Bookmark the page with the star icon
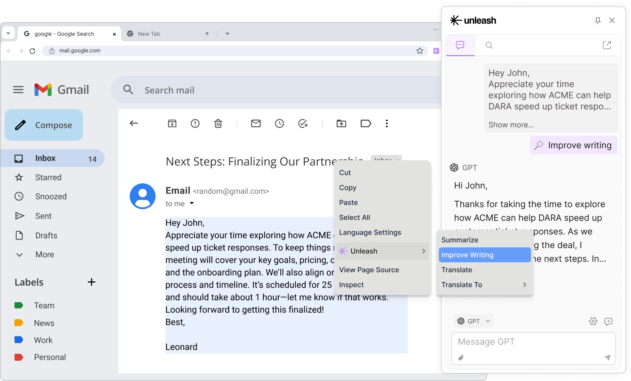Viewport: 631px width, 381px height. 420,50
